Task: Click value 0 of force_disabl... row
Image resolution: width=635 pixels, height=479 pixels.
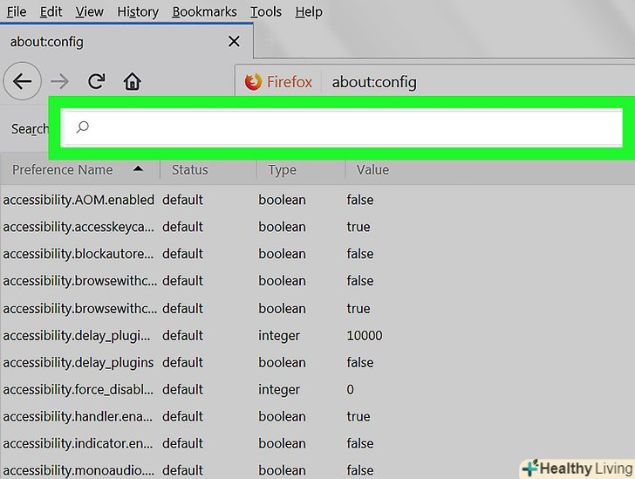Action: click(x=351, y=389)
